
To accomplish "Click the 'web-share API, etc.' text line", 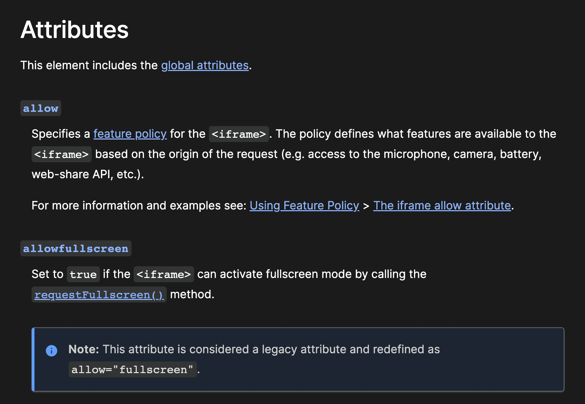I will point(88,174).
